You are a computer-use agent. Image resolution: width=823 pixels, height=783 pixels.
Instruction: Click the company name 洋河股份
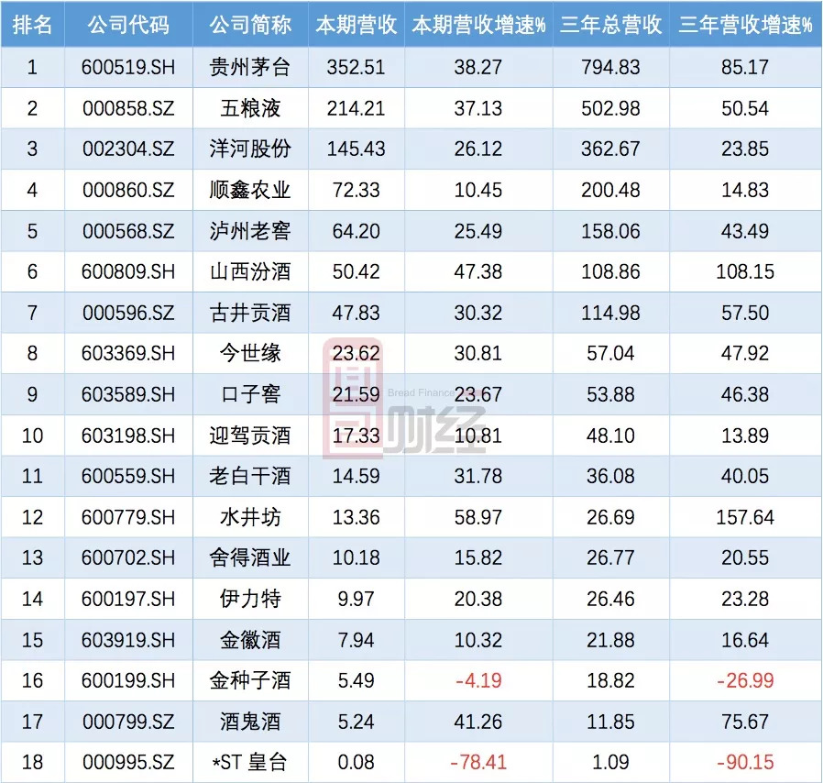tap(250, 149)
